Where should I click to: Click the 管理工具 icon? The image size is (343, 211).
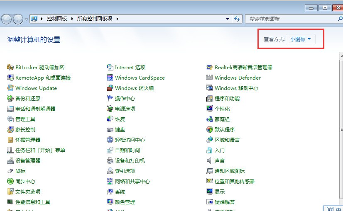coord(10,119)
